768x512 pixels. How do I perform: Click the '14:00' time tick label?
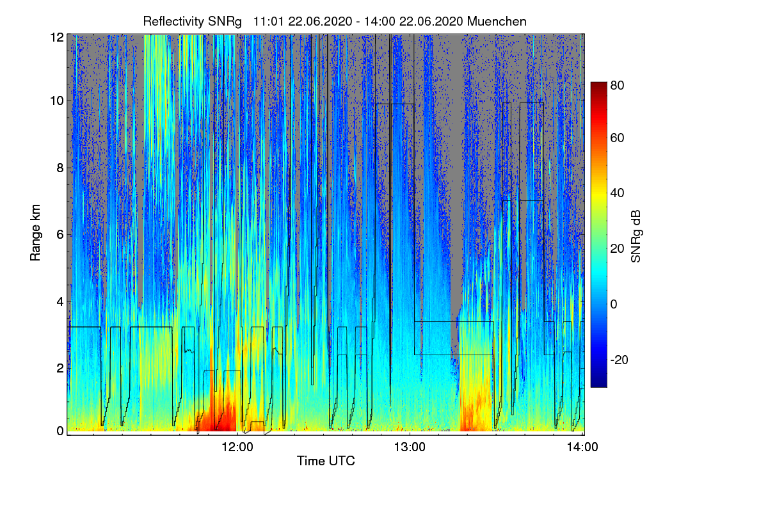click(582, 447)
